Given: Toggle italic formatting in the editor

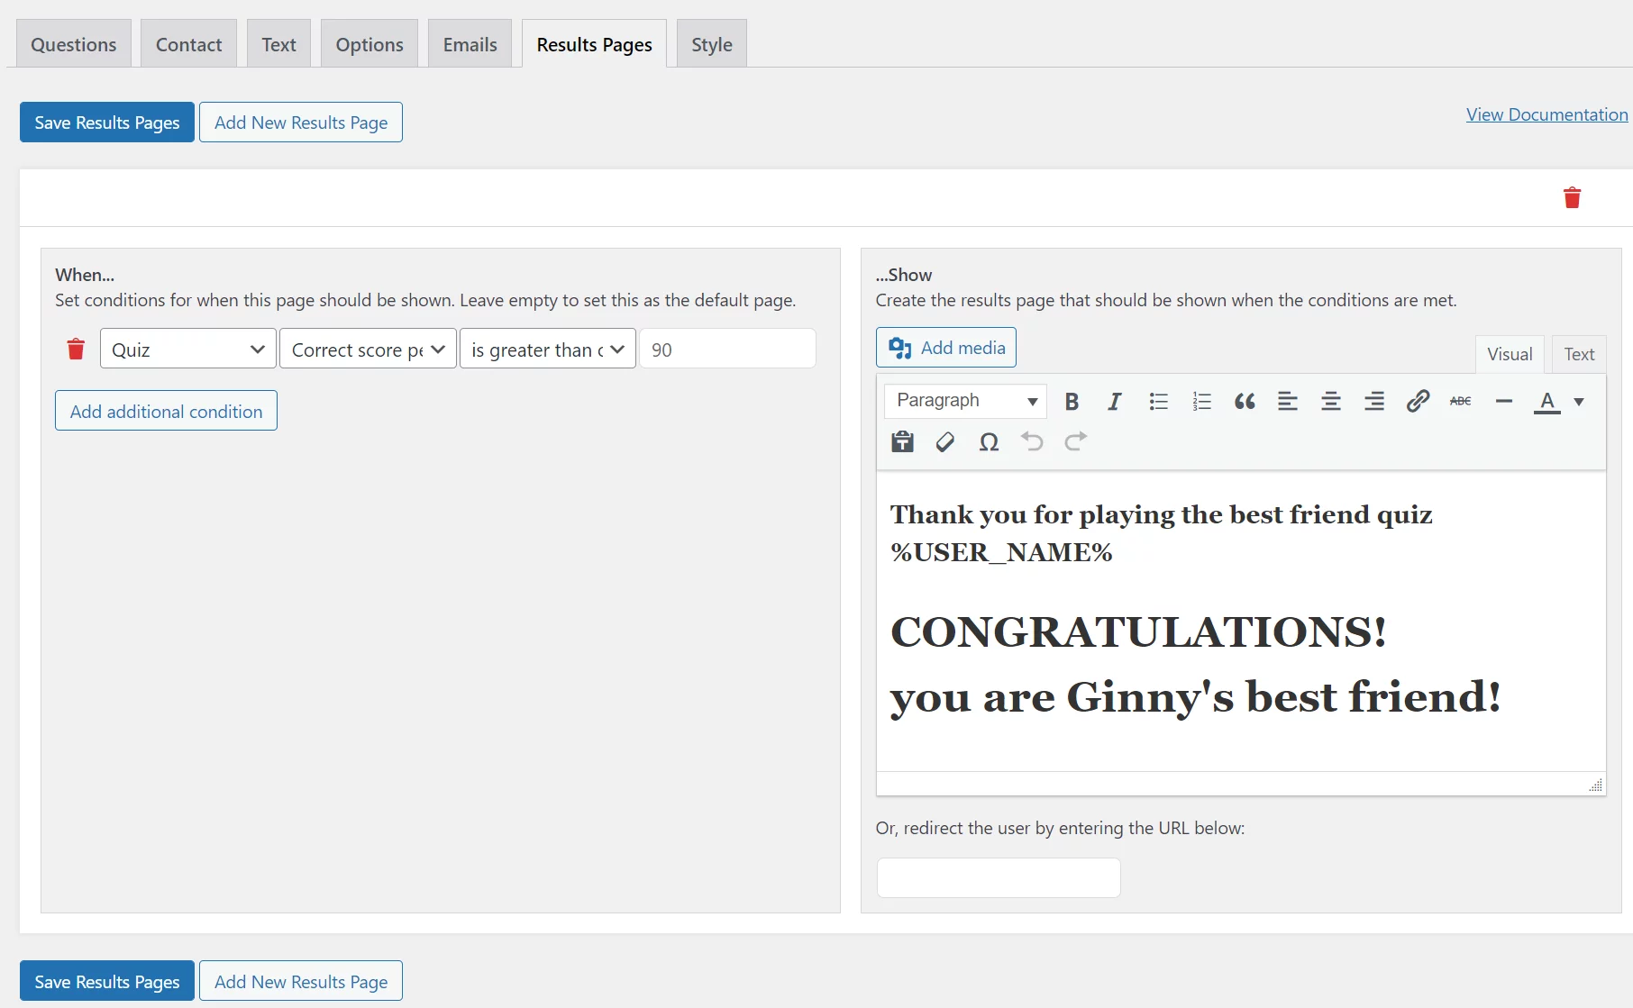Looking at the screenshot, I should (1115, 402).
